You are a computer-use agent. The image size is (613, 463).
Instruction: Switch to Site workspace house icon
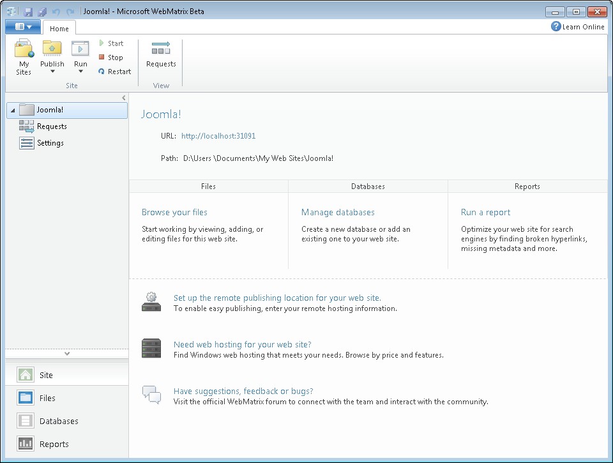pyautogui.click(x=26, y=375)
